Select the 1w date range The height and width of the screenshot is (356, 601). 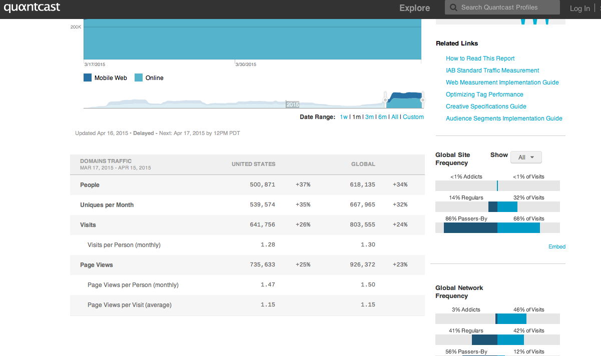coord(343,117)
